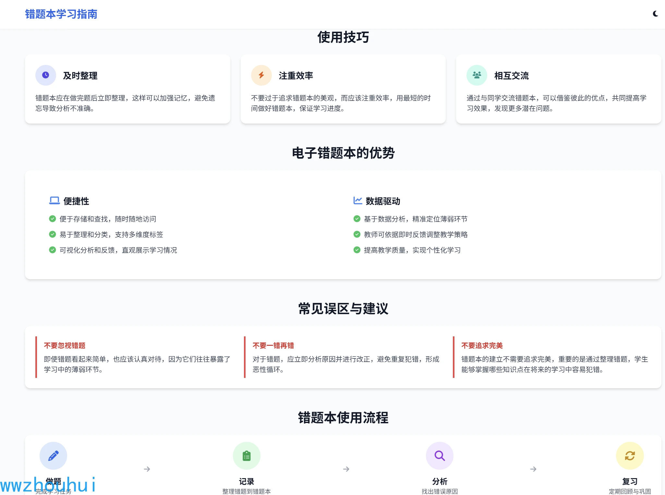Click the clock icon beside 及时整理
The image size is (665, 495).
pyautogui.click(x=46, y=75)
